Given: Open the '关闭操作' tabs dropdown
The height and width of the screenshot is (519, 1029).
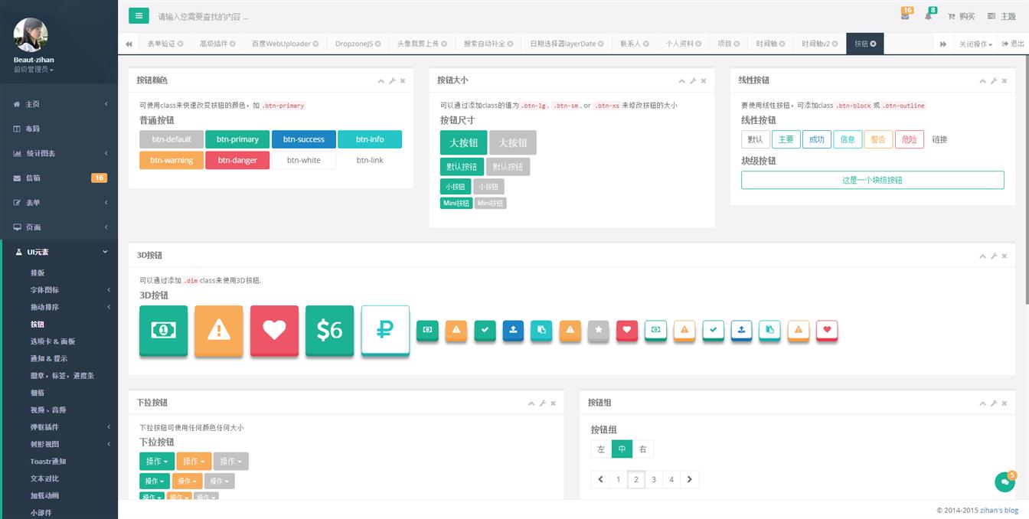Looking at the screenshot, I should [x=975, y=44].
